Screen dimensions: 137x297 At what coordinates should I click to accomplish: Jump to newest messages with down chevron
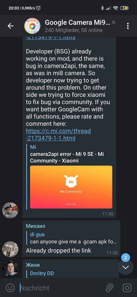tap(126, 267)
